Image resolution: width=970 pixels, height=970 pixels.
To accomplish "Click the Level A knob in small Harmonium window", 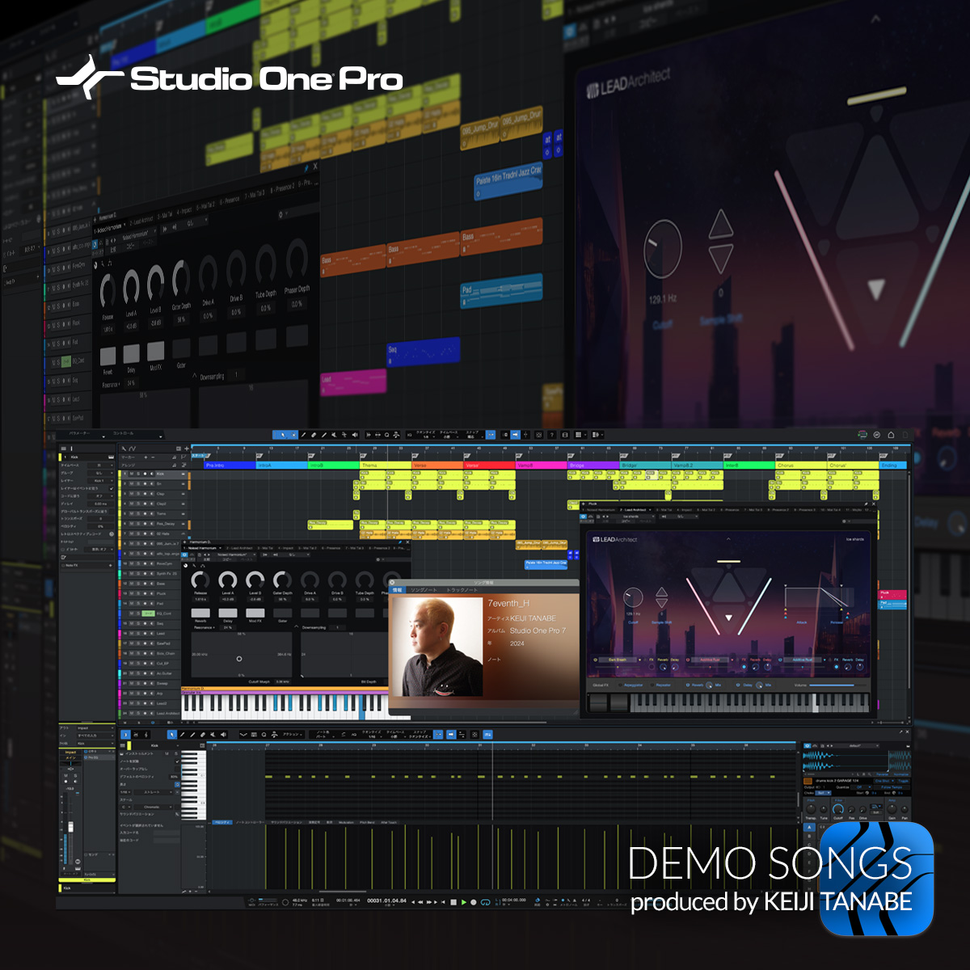I will pyautogui.click(x=228, y=580).
